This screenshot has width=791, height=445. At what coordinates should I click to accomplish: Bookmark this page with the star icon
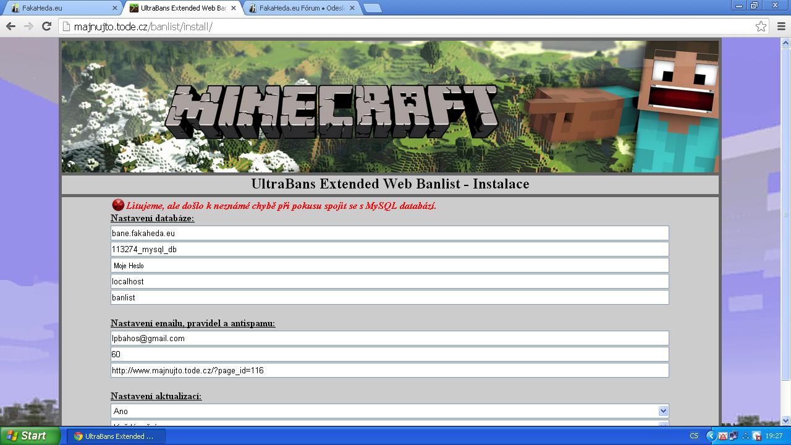[761, 27]
